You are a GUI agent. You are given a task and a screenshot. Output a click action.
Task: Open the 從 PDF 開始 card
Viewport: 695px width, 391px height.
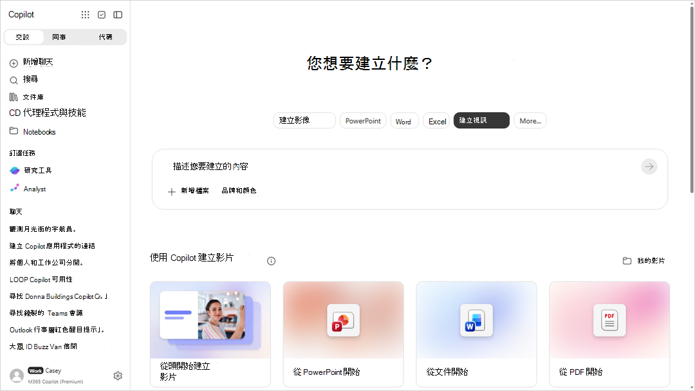coord(609,334)
